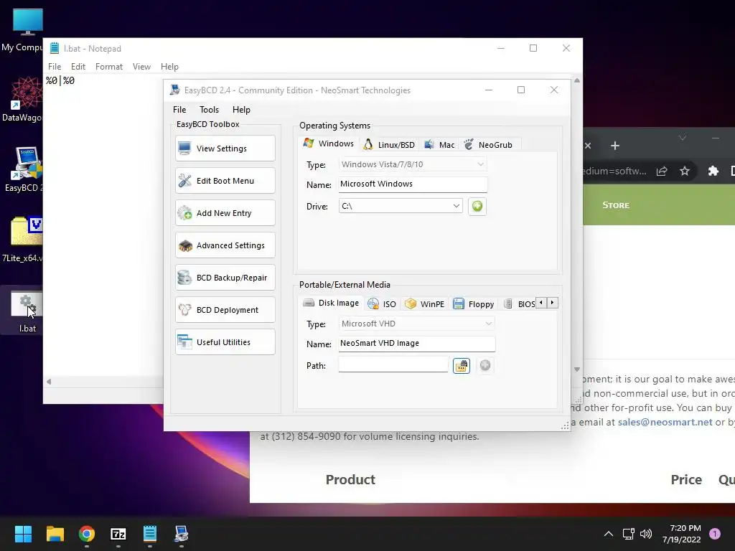Screen dimensions: 735x551
Task: Select Add New Entry toolbox button
Action: (225, 213)
